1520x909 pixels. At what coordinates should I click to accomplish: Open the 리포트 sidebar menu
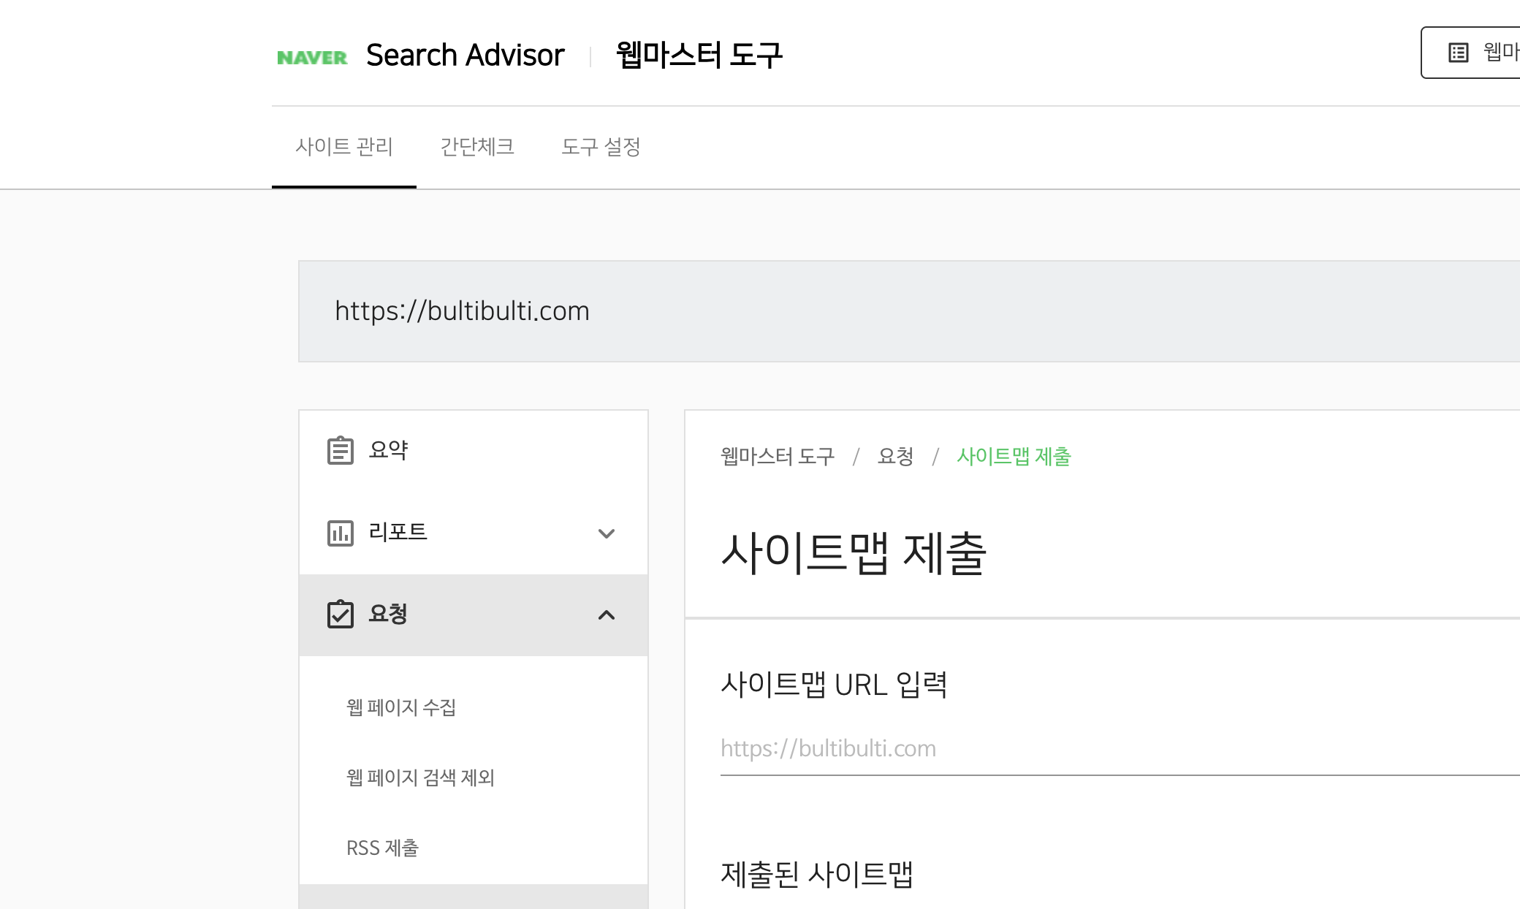[474, 533]
